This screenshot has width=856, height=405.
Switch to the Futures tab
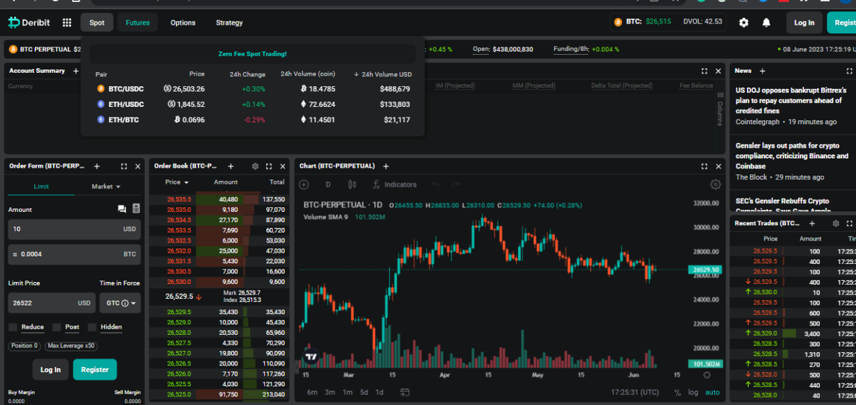coord(137,22)
